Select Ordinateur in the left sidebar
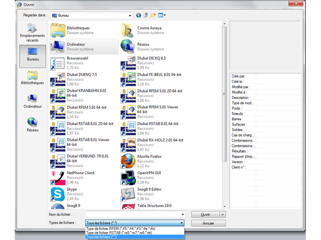The height and width of the screenshot is (240, 321). coord(33,101)
